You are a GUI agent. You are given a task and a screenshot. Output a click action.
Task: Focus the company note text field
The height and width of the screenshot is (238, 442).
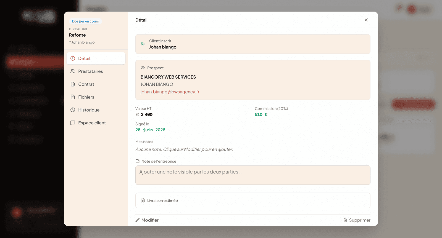pyautogui.click(x=253, y=175)
